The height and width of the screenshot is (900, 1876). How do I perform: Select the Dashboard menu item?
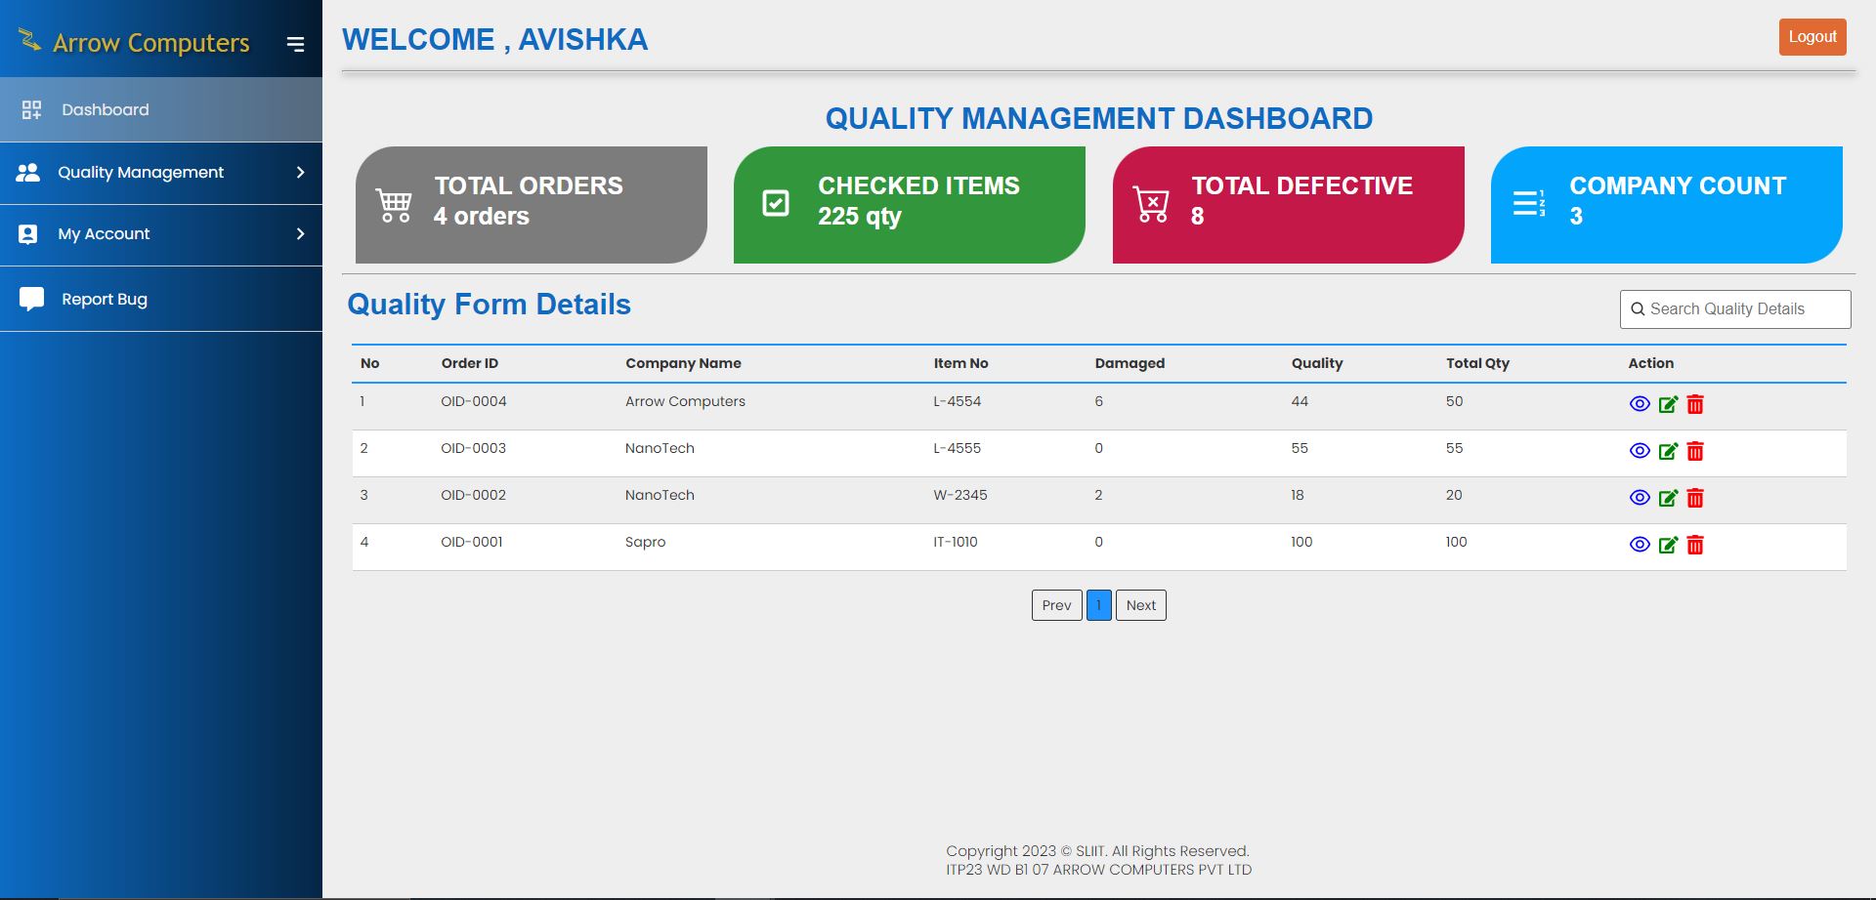click(104, 108)
